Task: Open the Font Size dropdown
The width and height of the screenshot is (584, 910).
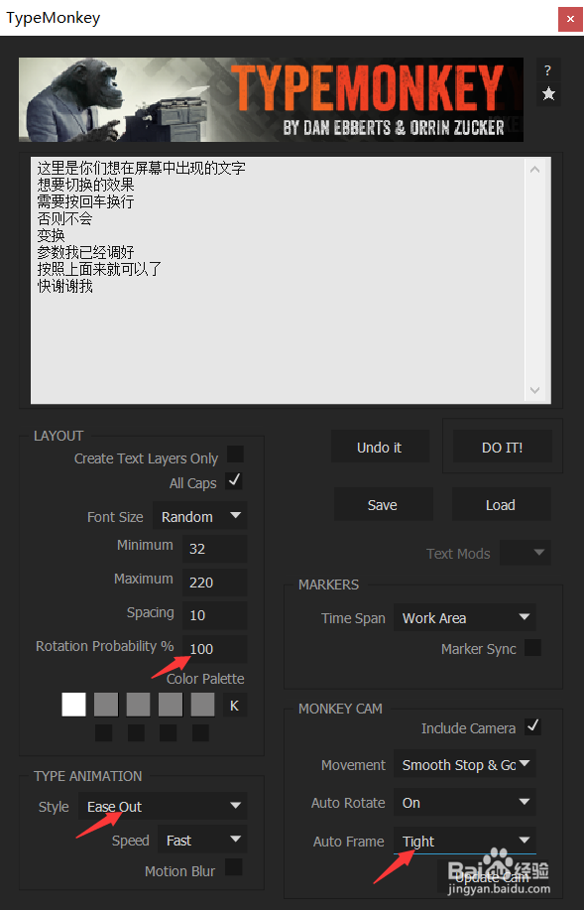Action: [199, 516]
